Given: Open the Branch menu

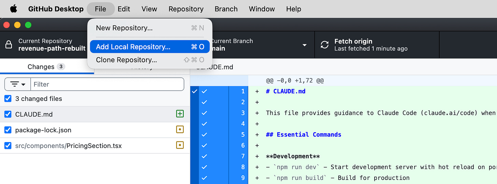Looking at the screenshot, I should pyautogui.click(x=226, y=9).
